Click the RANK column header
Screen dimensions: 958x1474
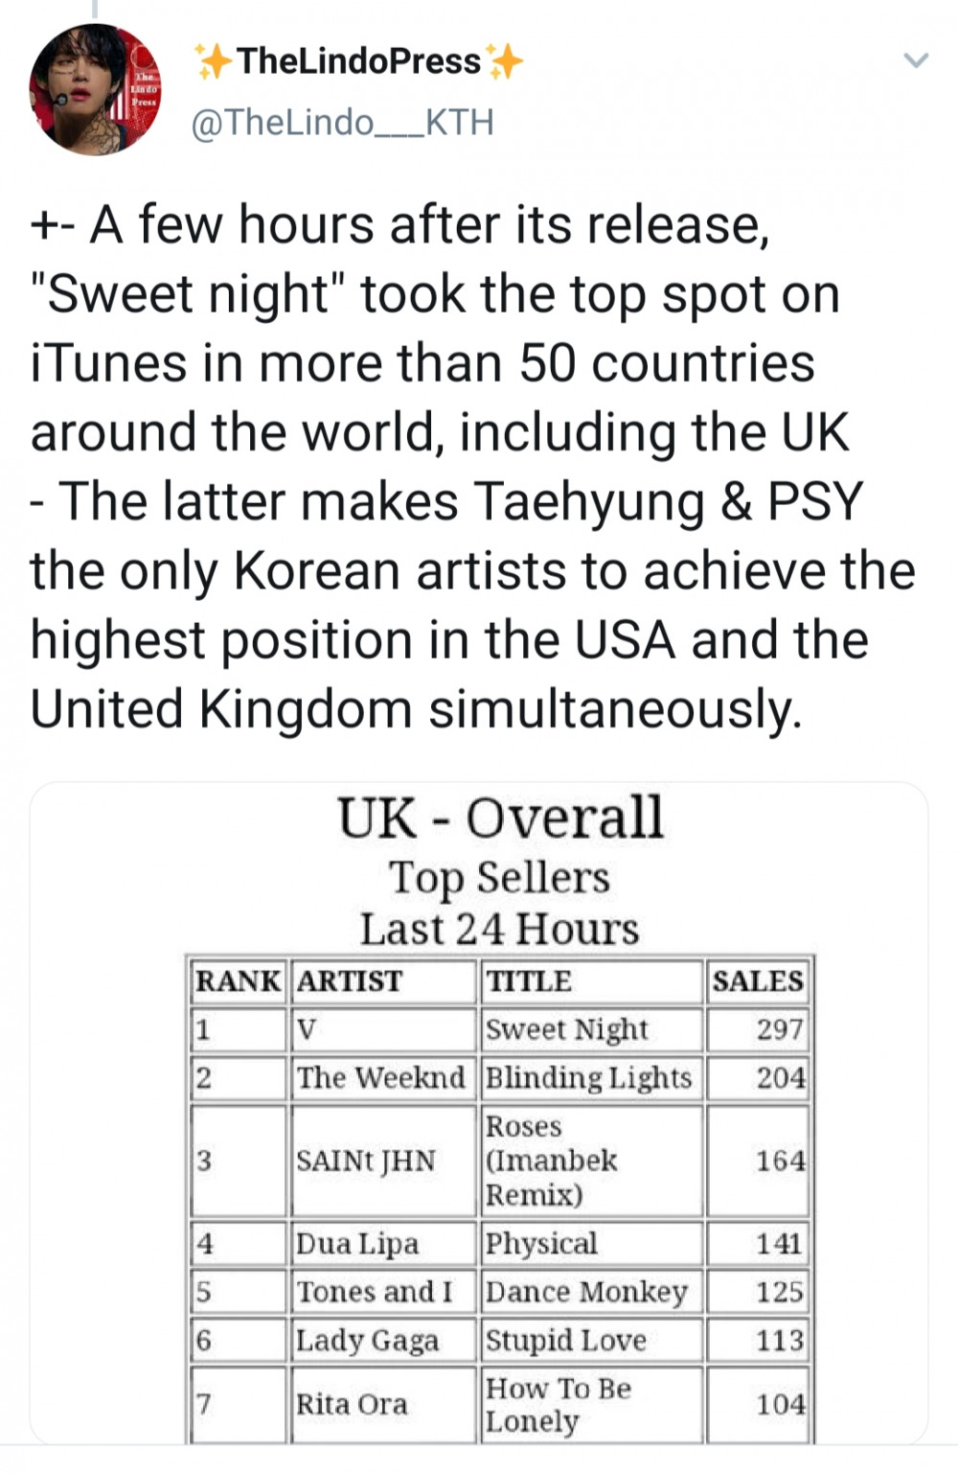[x=238, y=981]
